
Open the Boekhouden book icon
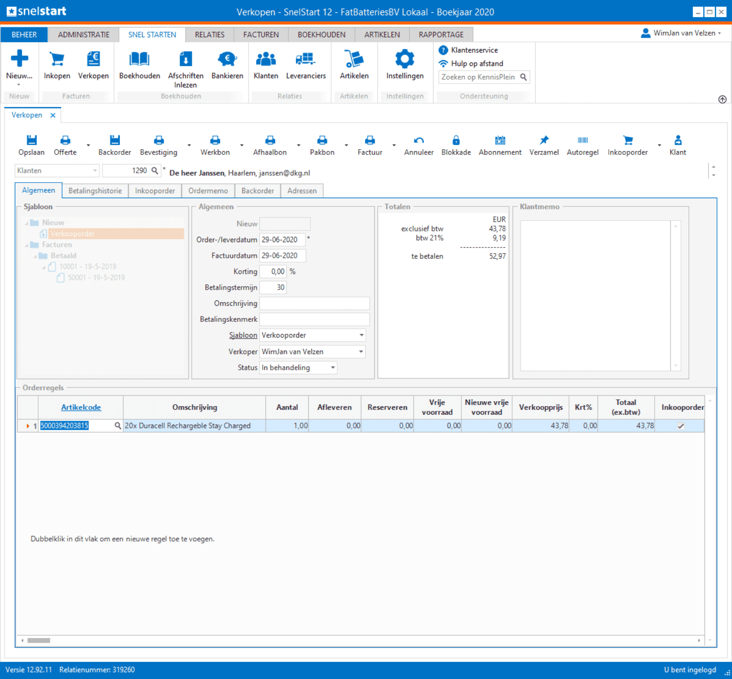click(x=139, y=59)
